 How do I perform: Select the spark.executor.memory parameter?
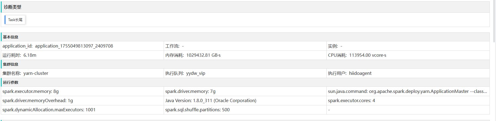click(30, 91)
